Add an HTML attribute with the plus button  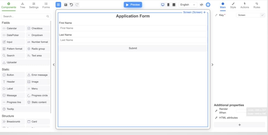point(239,125)
